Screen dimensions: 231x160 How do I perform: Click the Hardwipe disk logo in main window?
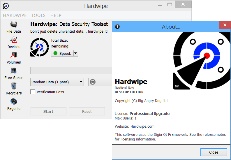coord(40,47)
